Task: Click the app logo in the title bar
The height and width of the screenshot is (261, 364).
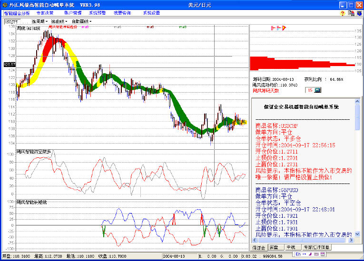Action: click(x=5, y=5)
